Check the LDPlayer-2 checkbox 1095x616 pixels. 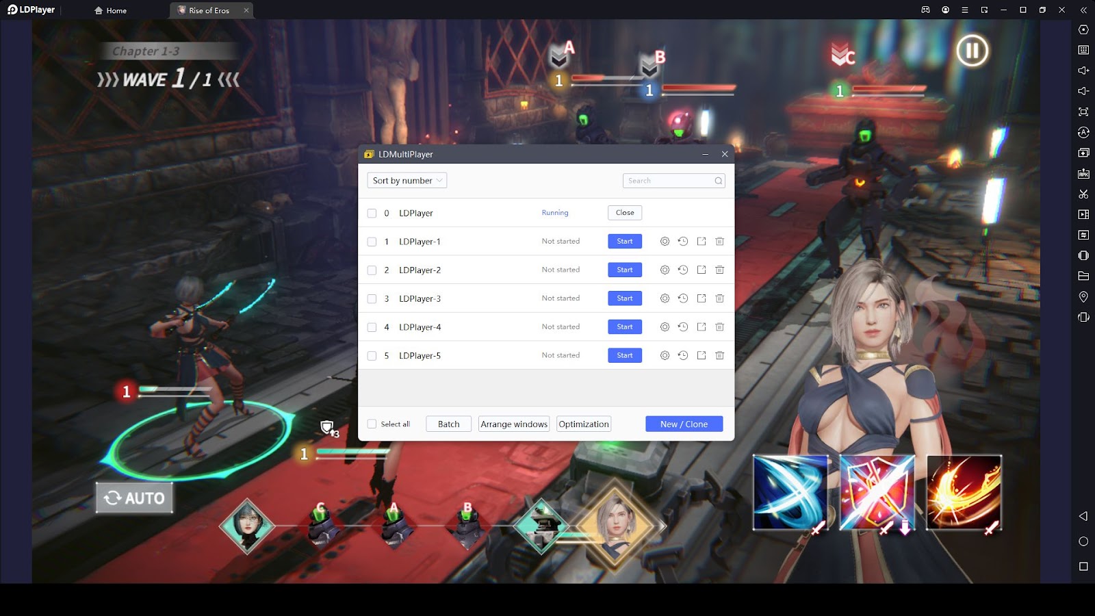(372, 270)
